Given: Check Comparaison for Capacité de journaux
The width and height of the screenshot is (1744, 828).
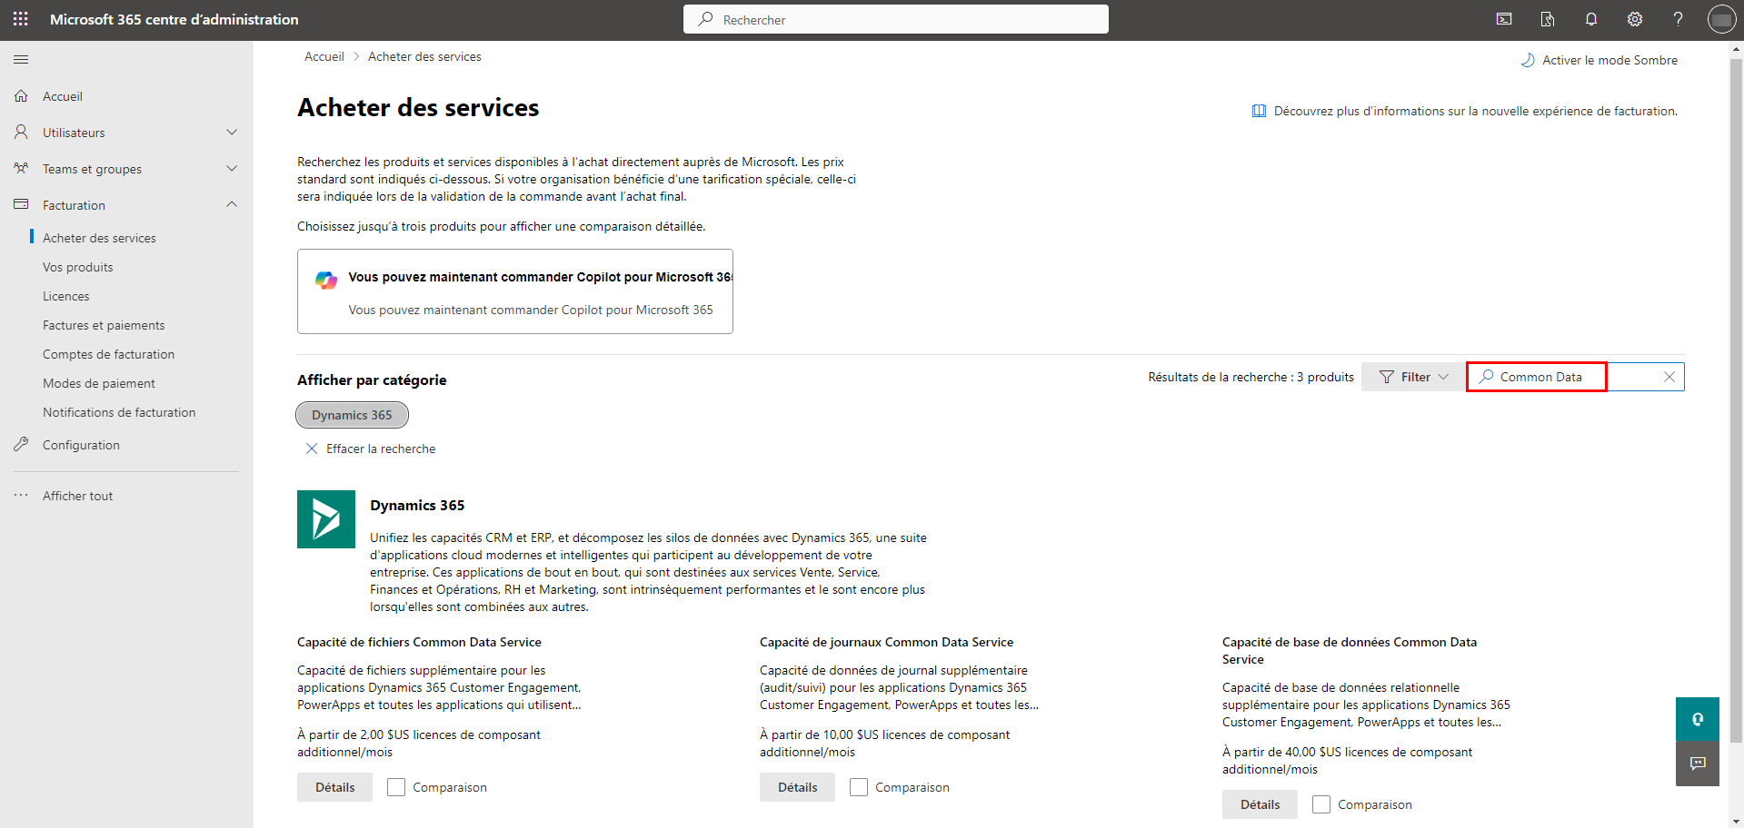Looking at the screenshot, I should [x=859, y=787].
